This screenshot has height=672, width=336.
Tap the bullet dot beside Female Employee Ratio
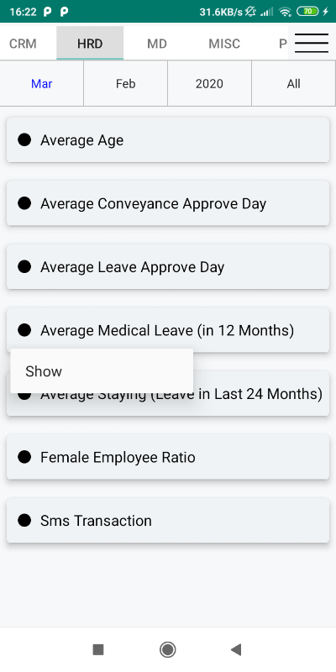[24, 457]
